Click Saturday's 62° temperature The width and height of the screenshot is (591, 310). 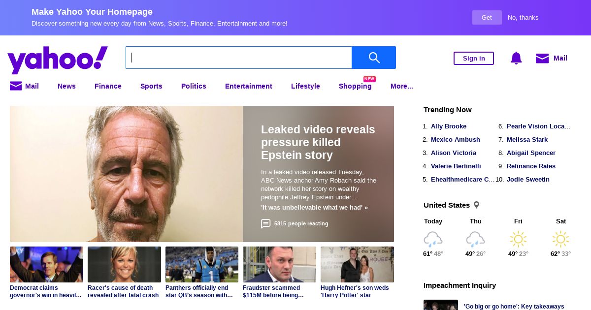point(555,253)
